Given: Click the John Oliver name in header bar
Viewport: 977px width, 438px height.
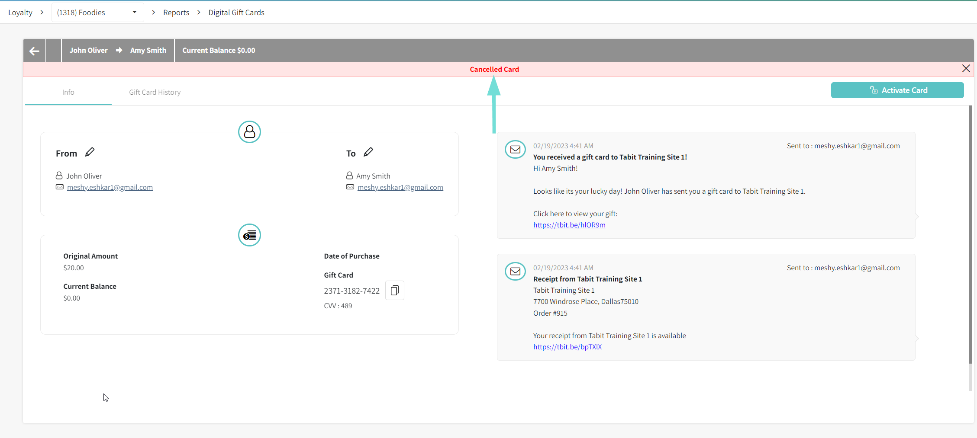Looking at the screenshot, I should 88,50.
